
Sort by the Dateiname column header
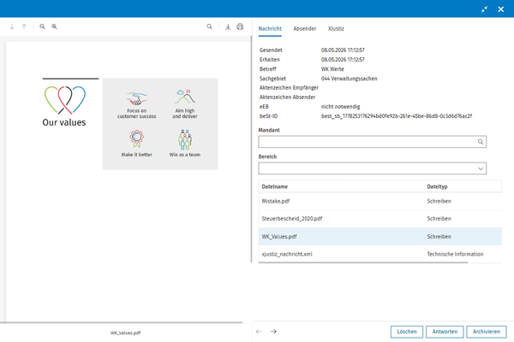point(275,186)
